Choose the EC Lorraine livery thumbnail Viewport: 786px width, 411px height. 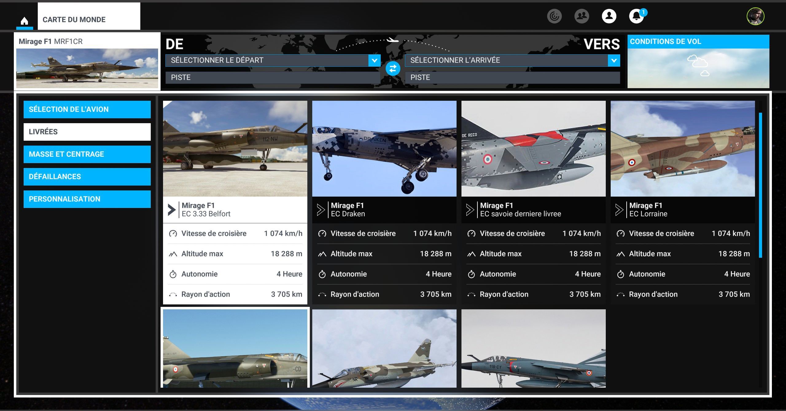[683, 149]
